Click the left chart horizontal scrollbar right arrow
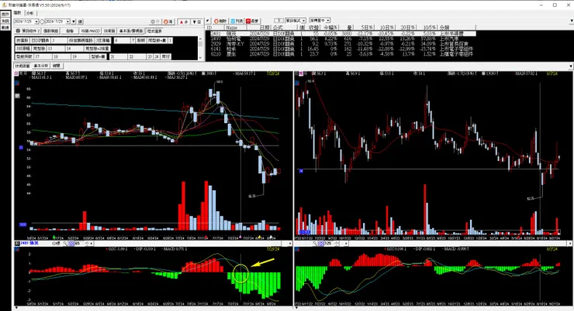 (x=290, y=243)
